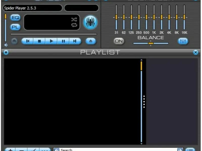The height and width of the screenshot is (151, 202).
Task: Click the Spider Player 2.5.3 title display
Action: [x=33, y=8]
